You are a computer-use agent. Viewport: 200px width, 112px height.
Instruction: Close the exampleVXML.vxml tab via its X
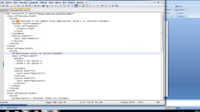28,10
